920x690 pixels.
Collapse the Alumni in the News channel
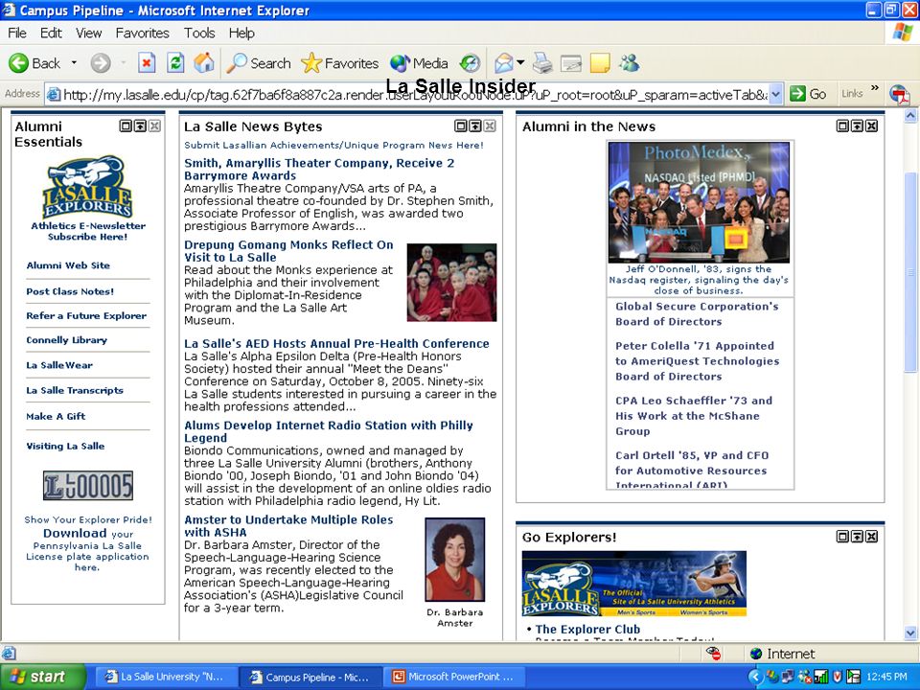point(857,126)
